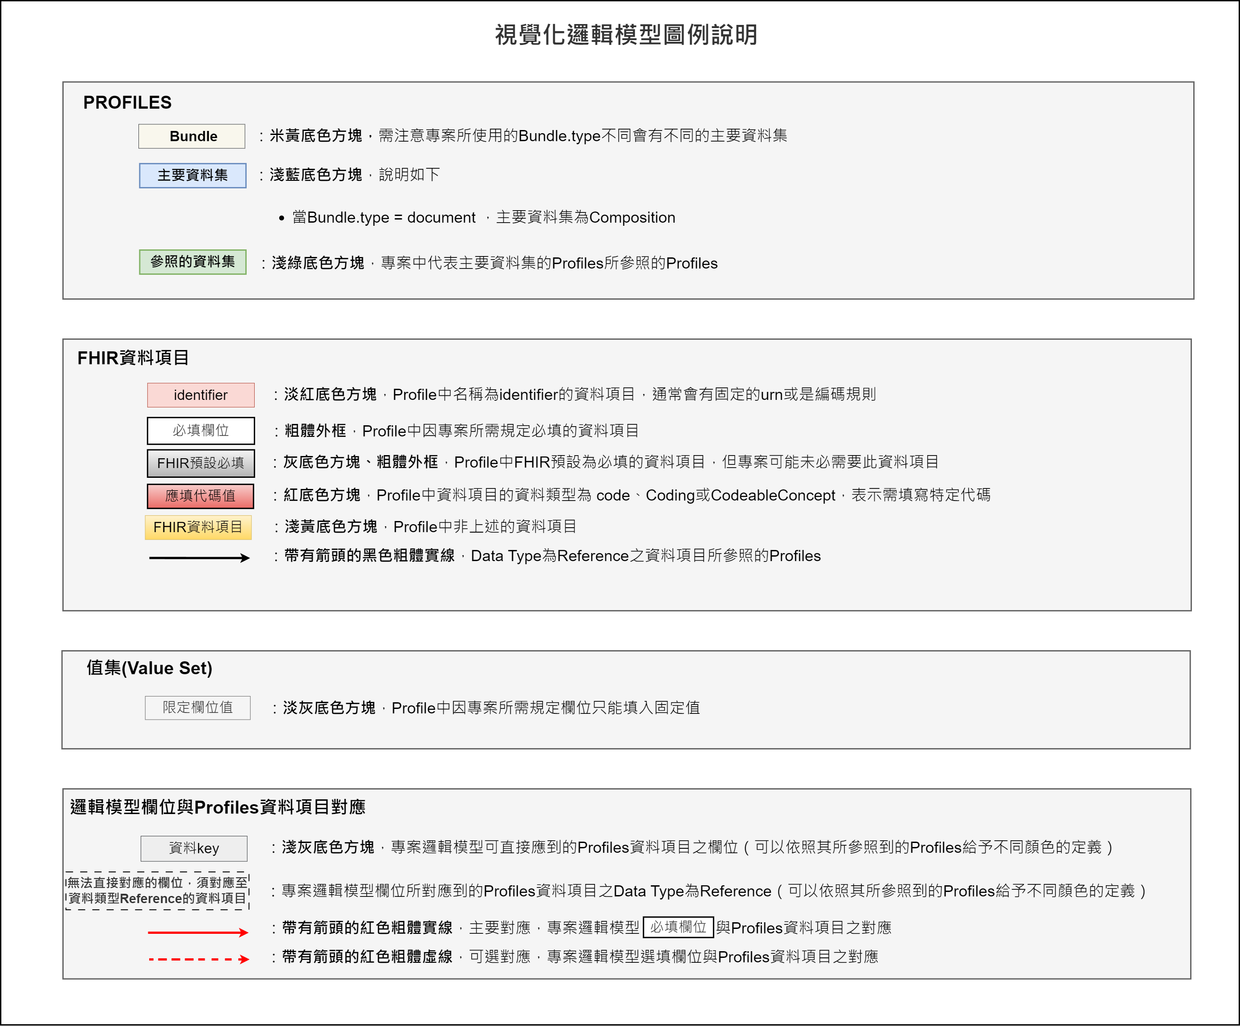Image resolution: width=1240 pixels, height=1026 pixels.
Task: Click the FHIR資料項目 section heading
Action: click(134, 358)
